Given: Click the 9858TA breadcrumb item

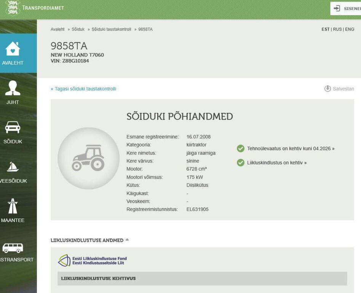Looking at the screenshot, I should pyautogui.click(x=145, y=29).
